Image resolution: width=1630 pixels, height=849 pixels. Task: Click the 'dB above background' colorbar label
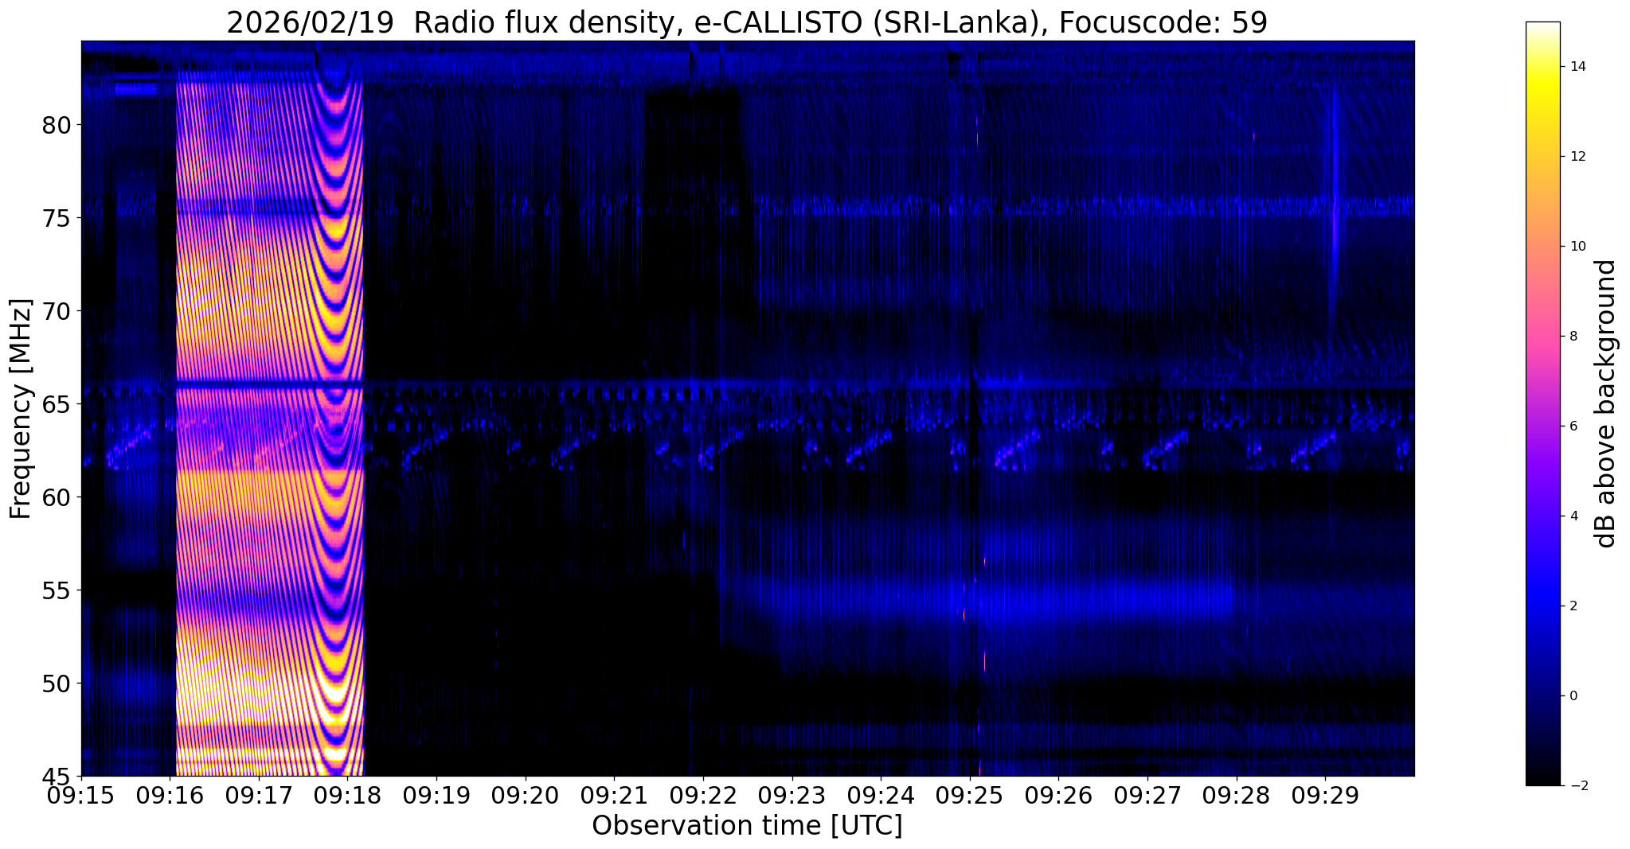pos(1606,403)
